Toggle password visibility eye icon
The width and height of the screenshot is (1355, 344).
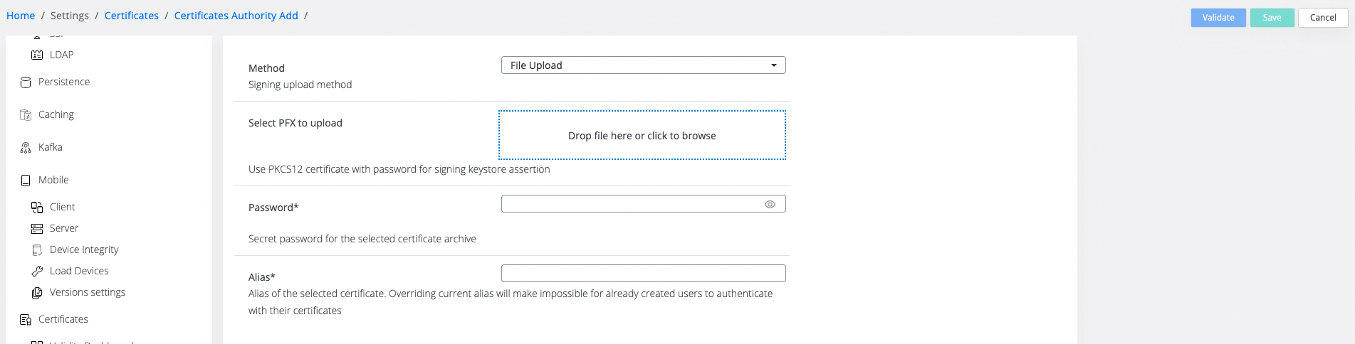pyautogui.click(x=770, y=204)
